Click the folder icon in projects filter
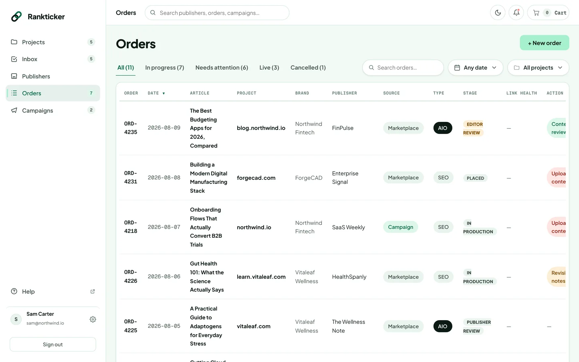The height and width of the screenshot is (362, 579). [517, 68]
